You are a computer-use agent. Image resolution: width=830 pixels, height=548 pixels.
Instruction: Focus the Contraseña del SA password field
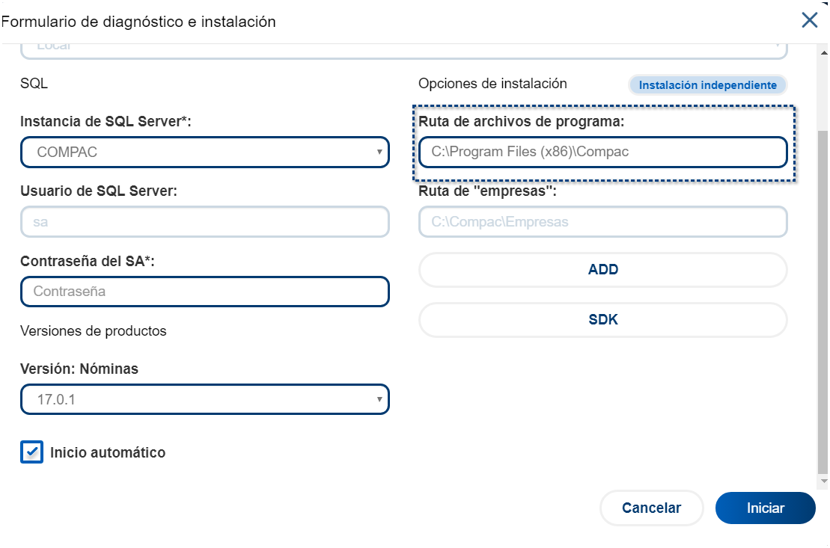point(204,292)
